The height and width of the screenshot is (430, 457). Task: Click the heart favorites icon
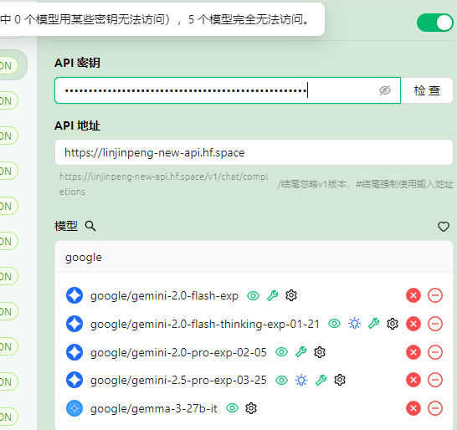pos(444,227)
